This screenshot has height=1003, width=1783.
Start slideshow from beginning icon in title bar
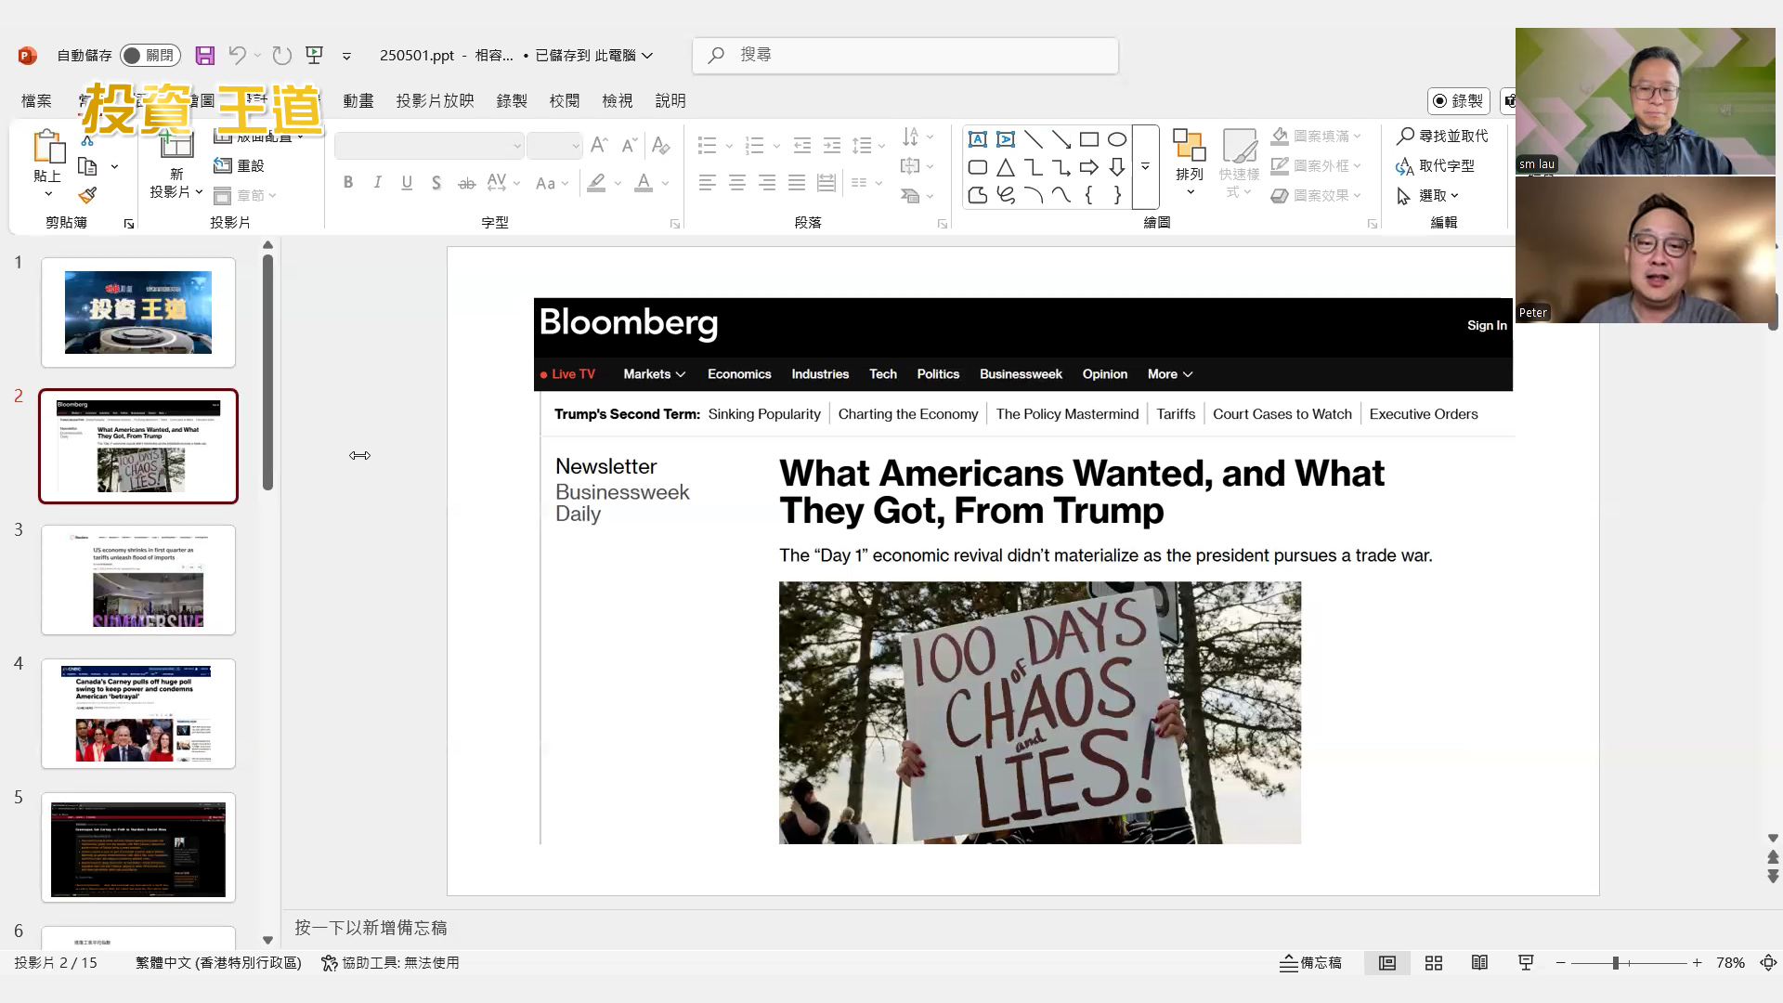point(315,56)
